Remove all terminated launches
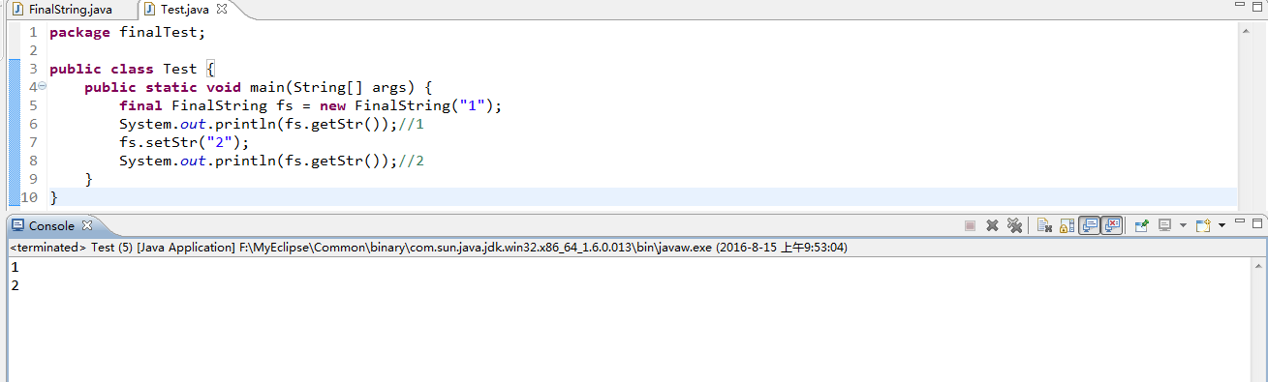Screen dimensions: 1268x382 (x=1014, y=225)
